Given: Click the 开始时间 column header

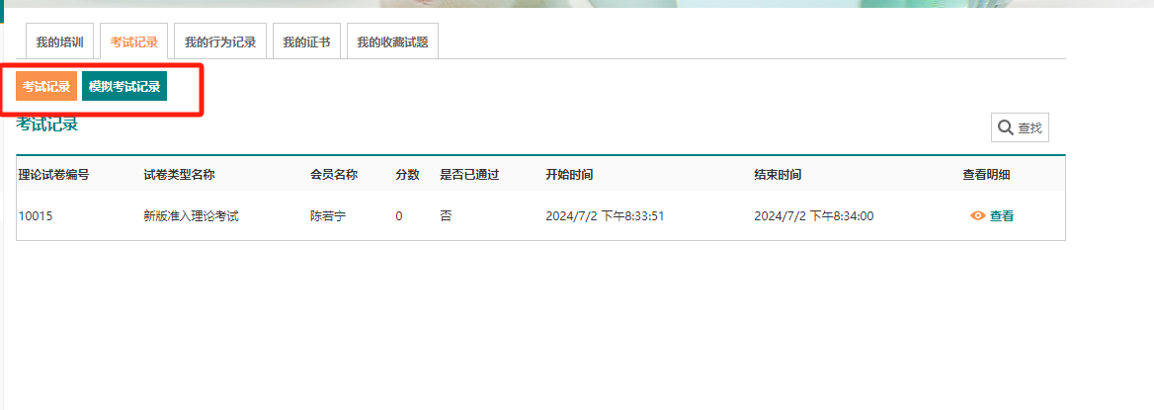Looking at the screenshot, I should click(x=569, y=175).
